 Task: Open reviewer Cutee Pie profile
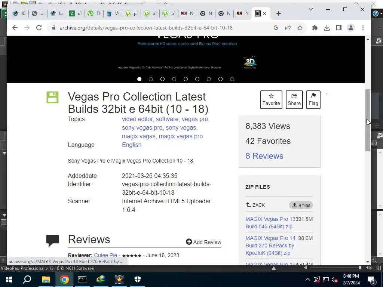click(105, 255)
